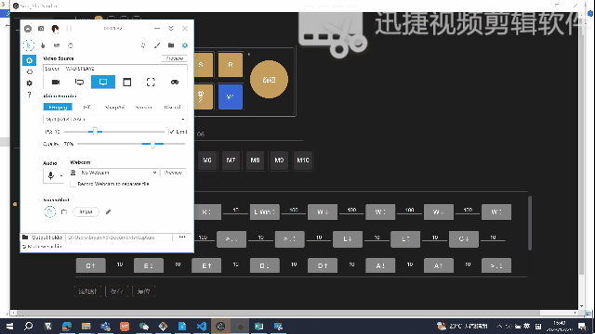Select the M6 macro key button
This screenshot has width=595, height=334.
tap(207, 161)
